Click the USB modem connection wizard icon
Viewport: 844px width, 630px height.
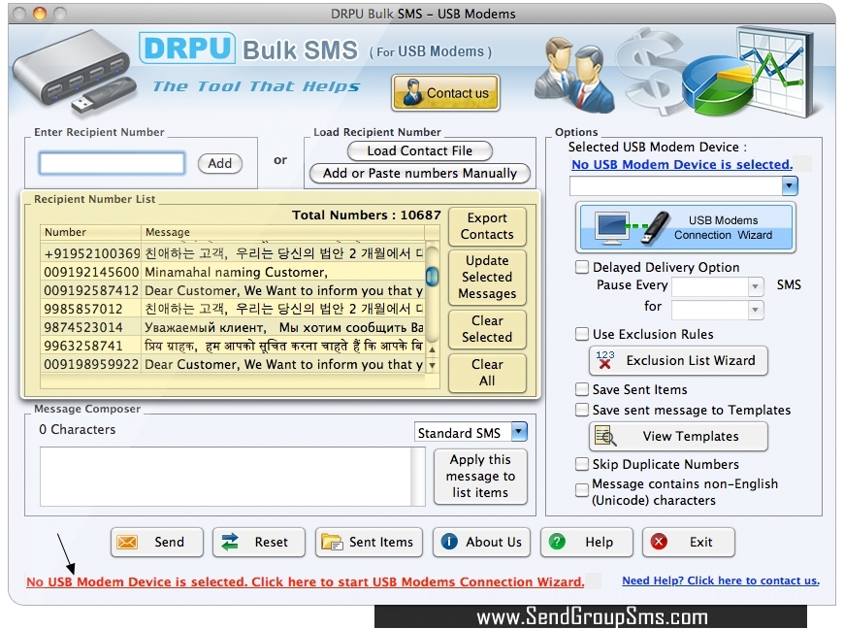tap(633, 228)
